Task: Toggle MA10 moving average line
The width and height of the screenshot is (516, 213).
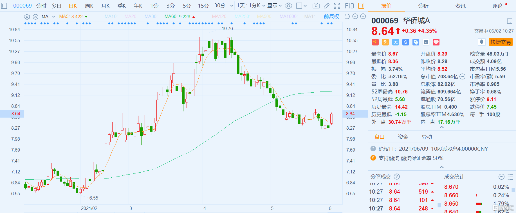Action: point(111,17)
